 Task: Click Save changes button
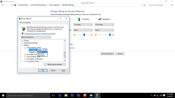click(107, 54)
